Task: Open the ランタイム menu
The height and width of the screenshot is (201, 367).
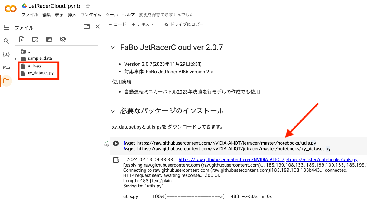Action: click(91, 14)
